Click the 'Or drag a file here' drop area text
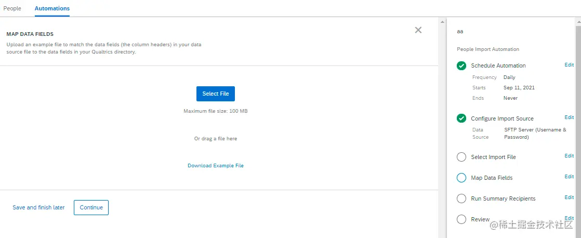The width and height of the screenshot is (581, 238). point(216,139)
